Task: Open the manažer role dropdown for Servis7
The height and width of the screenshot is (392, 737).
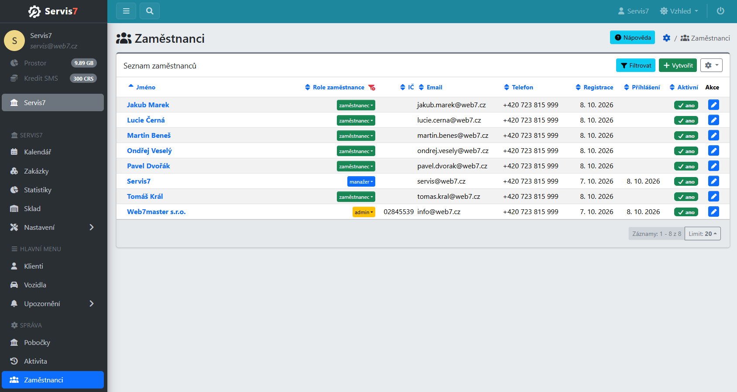Action: click(361, 181)
